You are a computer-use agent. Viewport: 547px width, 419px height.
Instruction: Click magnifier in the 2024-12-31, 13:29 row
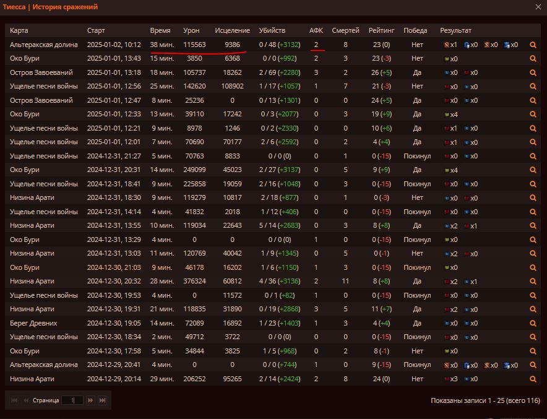tap(533, 240)
